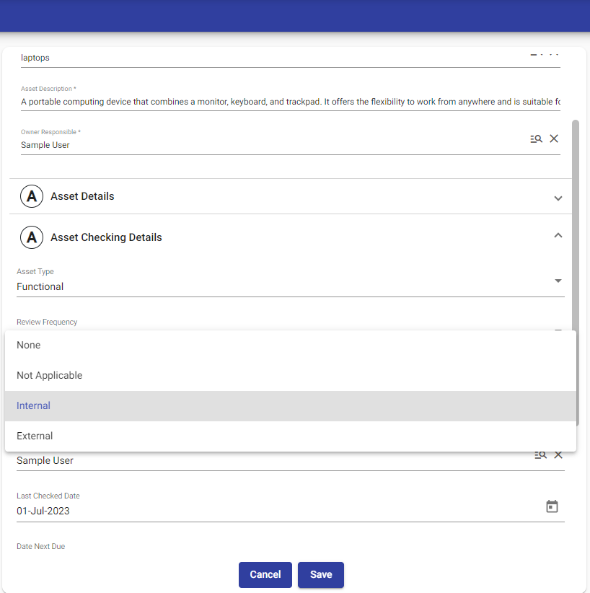Choose Not Applicable from the dropdown list
Viewport: 590px width, 593px height.
point(50,375)
